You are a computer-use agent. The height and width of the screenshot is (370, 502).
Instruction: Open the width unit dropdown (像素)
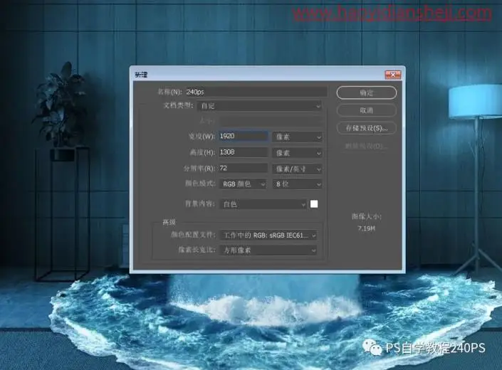pos(297,137)
